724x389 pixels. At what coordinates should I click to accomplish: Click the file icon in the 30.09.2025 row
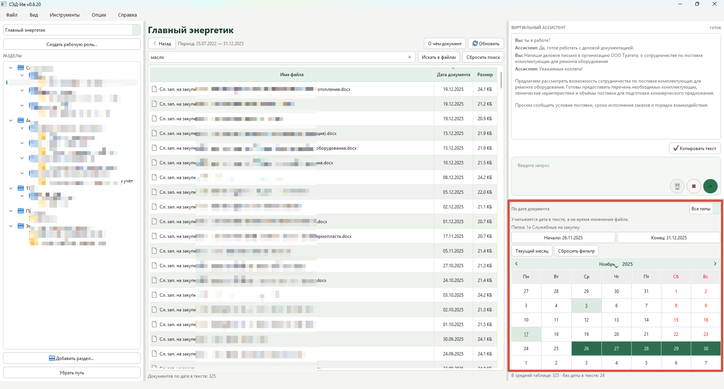pyautogui.click(x=154, y=339)
